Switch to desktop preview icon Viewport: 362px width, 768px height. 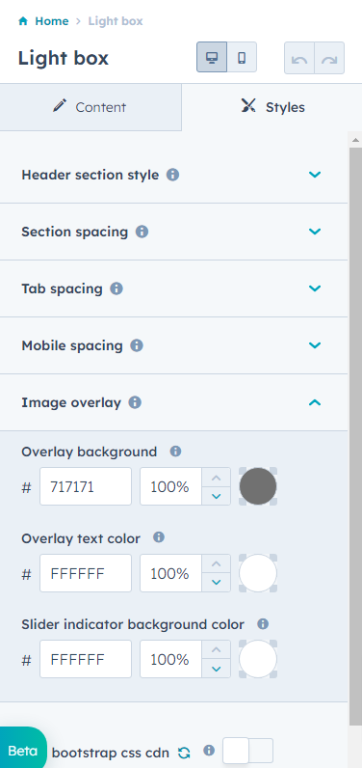click(x=212, y=57)
